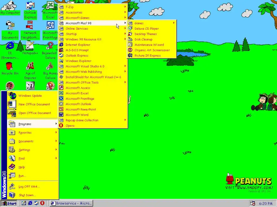Launch Microsoft FrontPage from Programs menu
This screenshot has width=277, height=207.
pyautogui.click(x=93, y=99)
